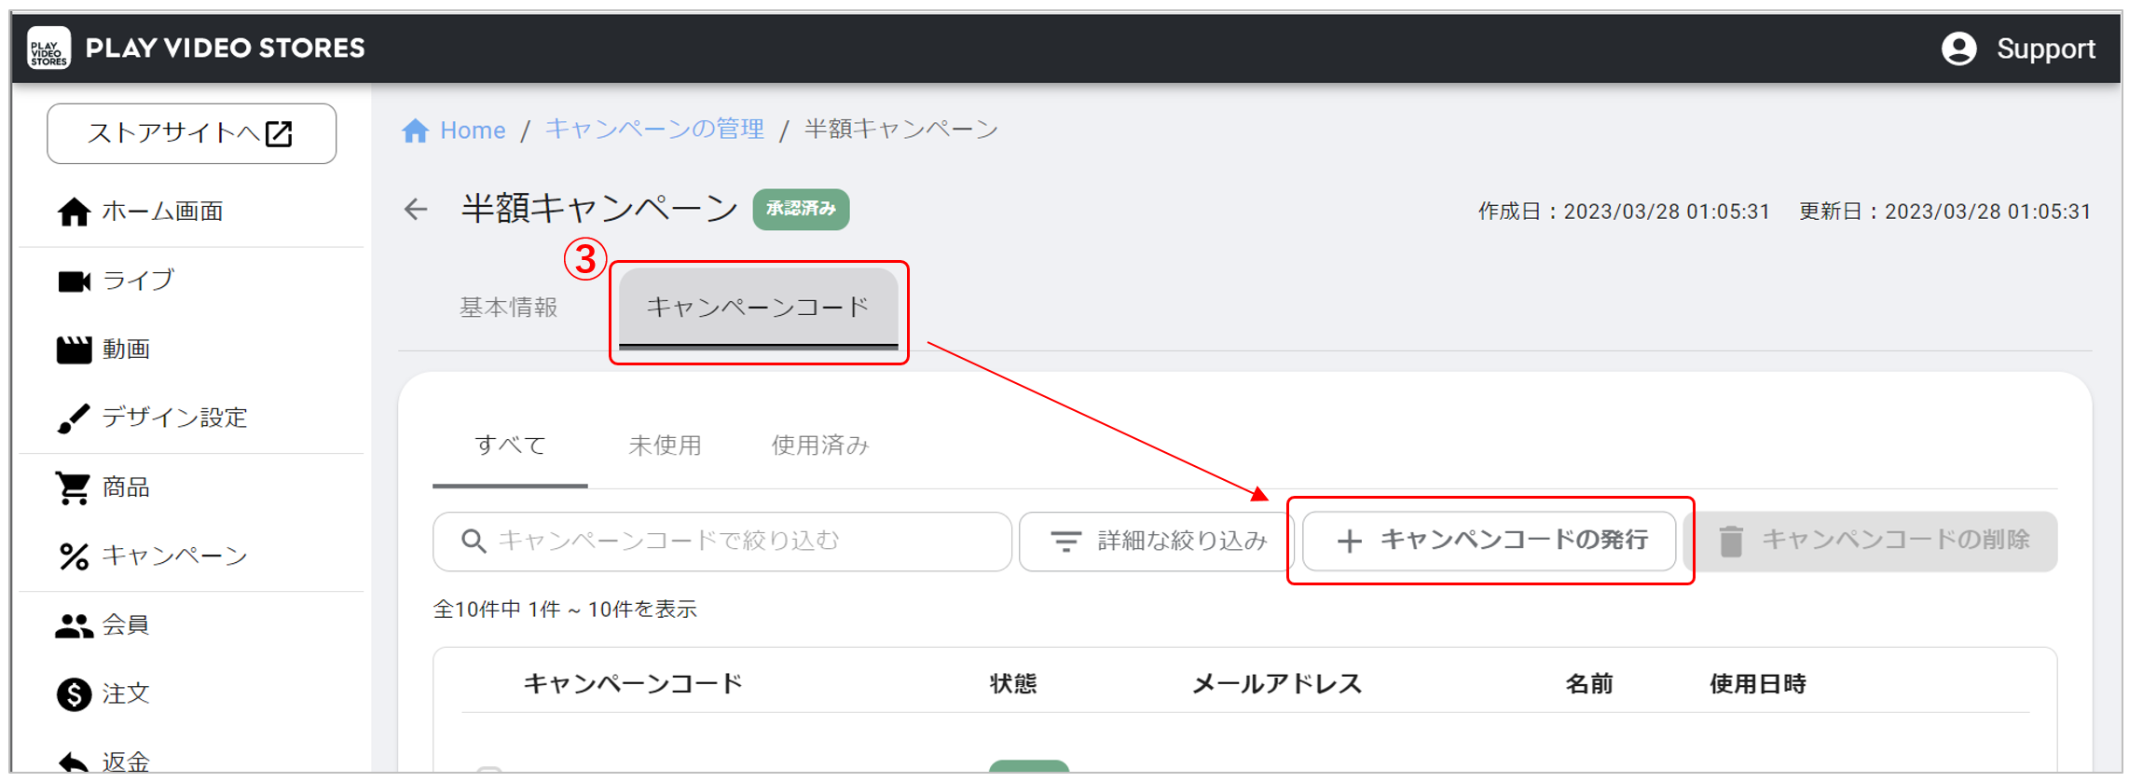Open 会員 sidebar item
The height and width of the screenshot is (782, 2129).
coord(126,624)
